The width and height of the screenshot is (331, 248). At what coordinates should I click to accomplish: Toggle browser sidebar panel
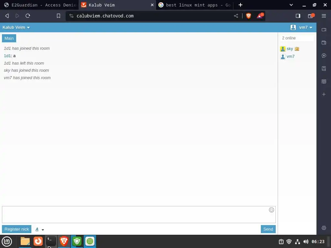pyautogui.click(x=298, y=16)
